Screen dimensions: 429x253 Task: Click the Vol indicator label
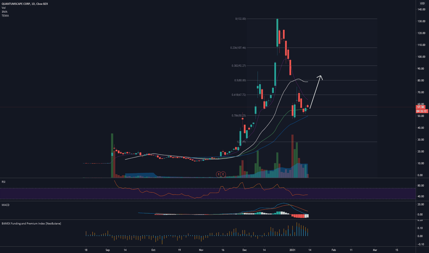click(x=4, y=8)
